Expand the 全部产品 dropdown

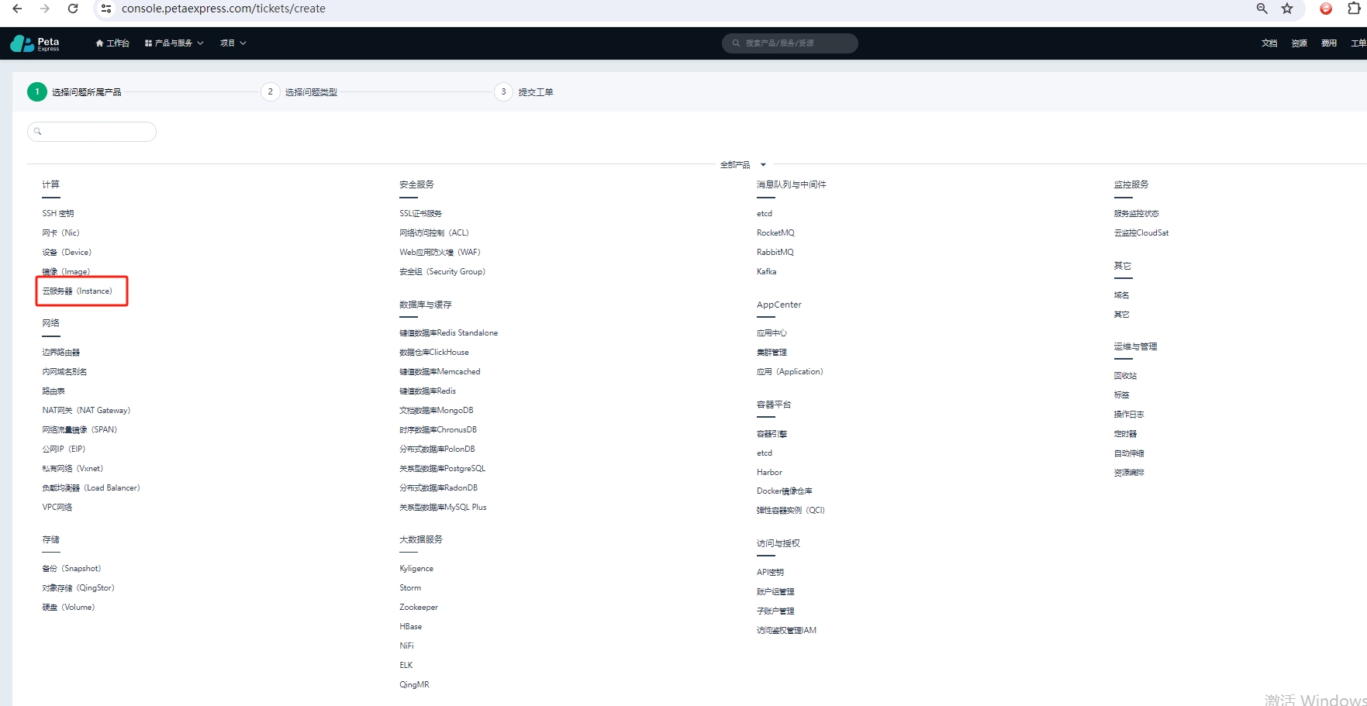point(743,165)
